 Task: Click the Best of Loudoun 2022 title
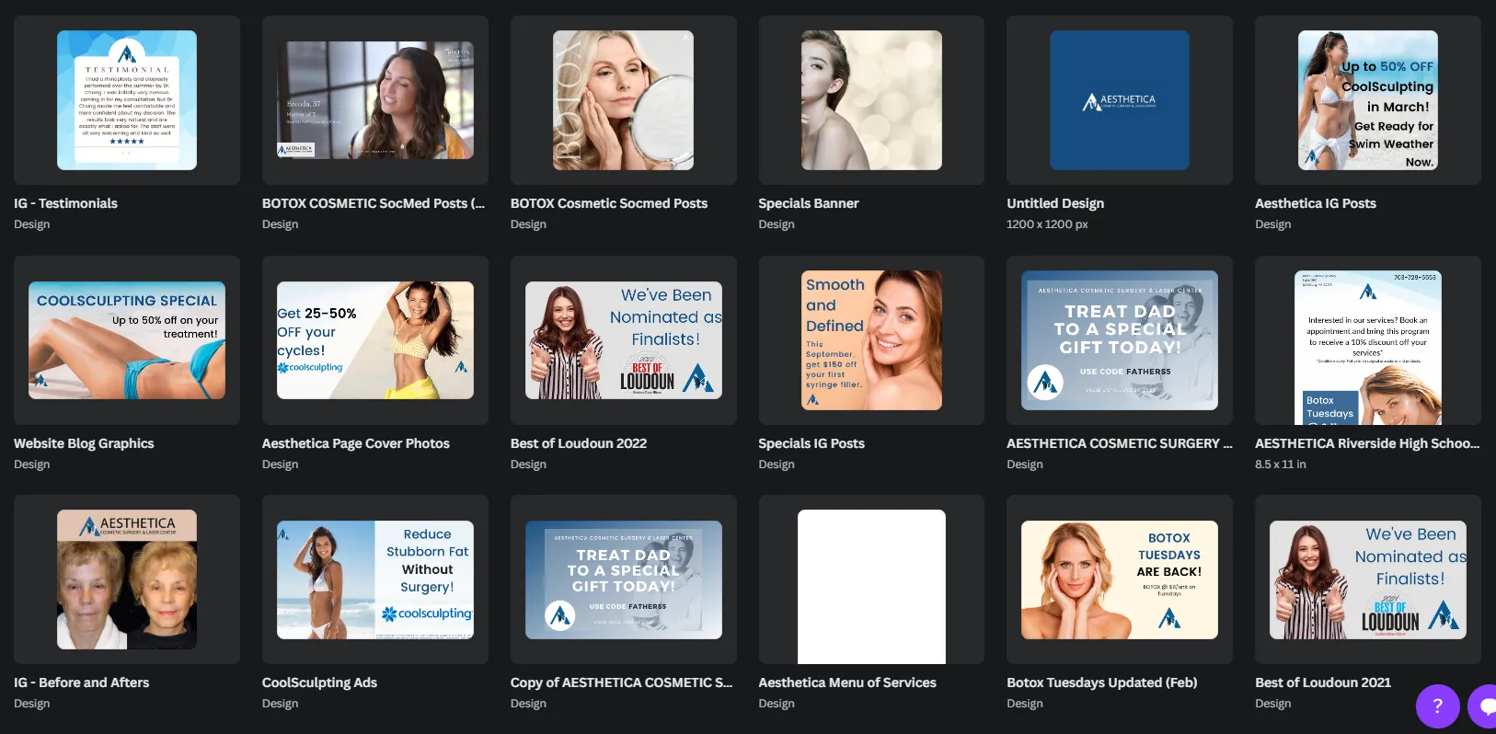(579, 443)
